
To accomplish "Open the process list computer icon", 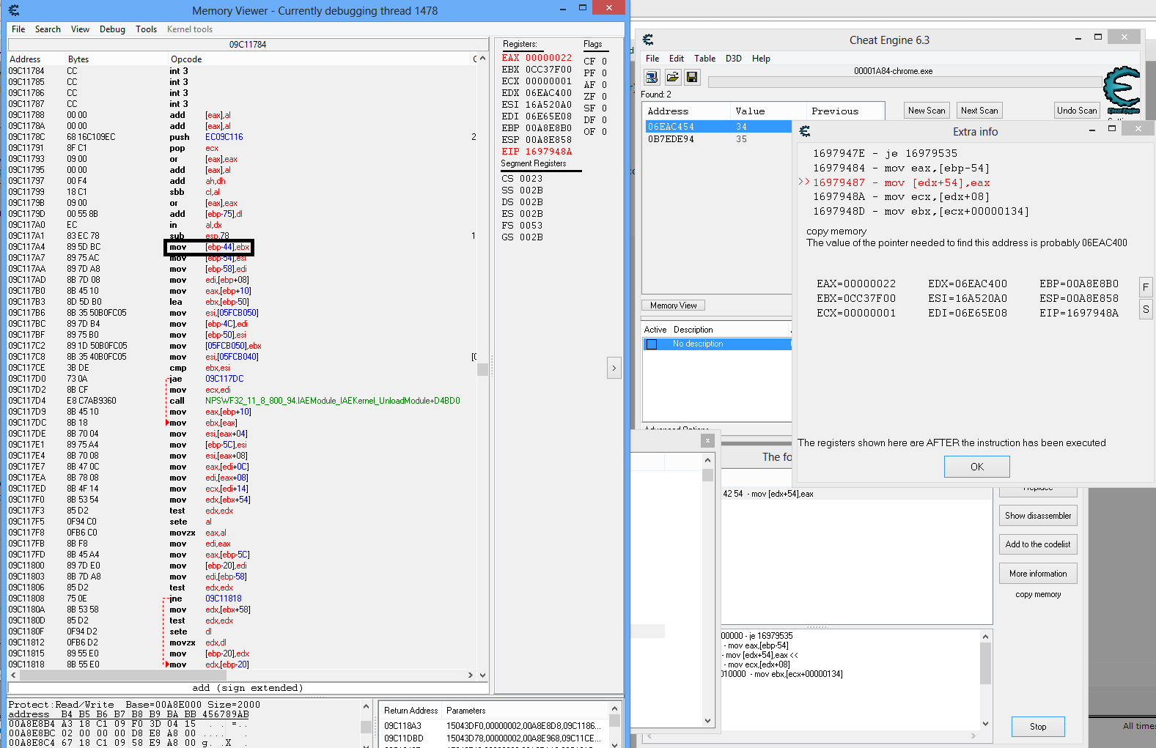I will click(652, 77).
